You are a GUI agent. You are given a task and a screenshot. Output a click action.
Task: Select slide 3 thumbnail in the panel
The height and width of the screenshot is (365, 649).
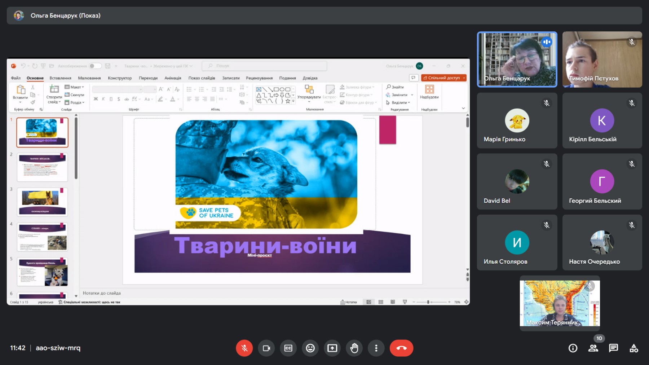43,202
